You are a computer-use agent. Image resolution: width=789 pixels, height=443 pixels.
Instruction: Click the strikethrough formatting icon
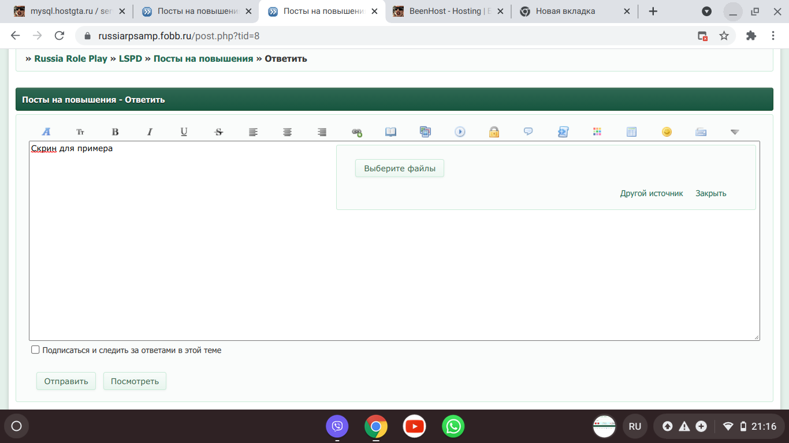(218, 132)
